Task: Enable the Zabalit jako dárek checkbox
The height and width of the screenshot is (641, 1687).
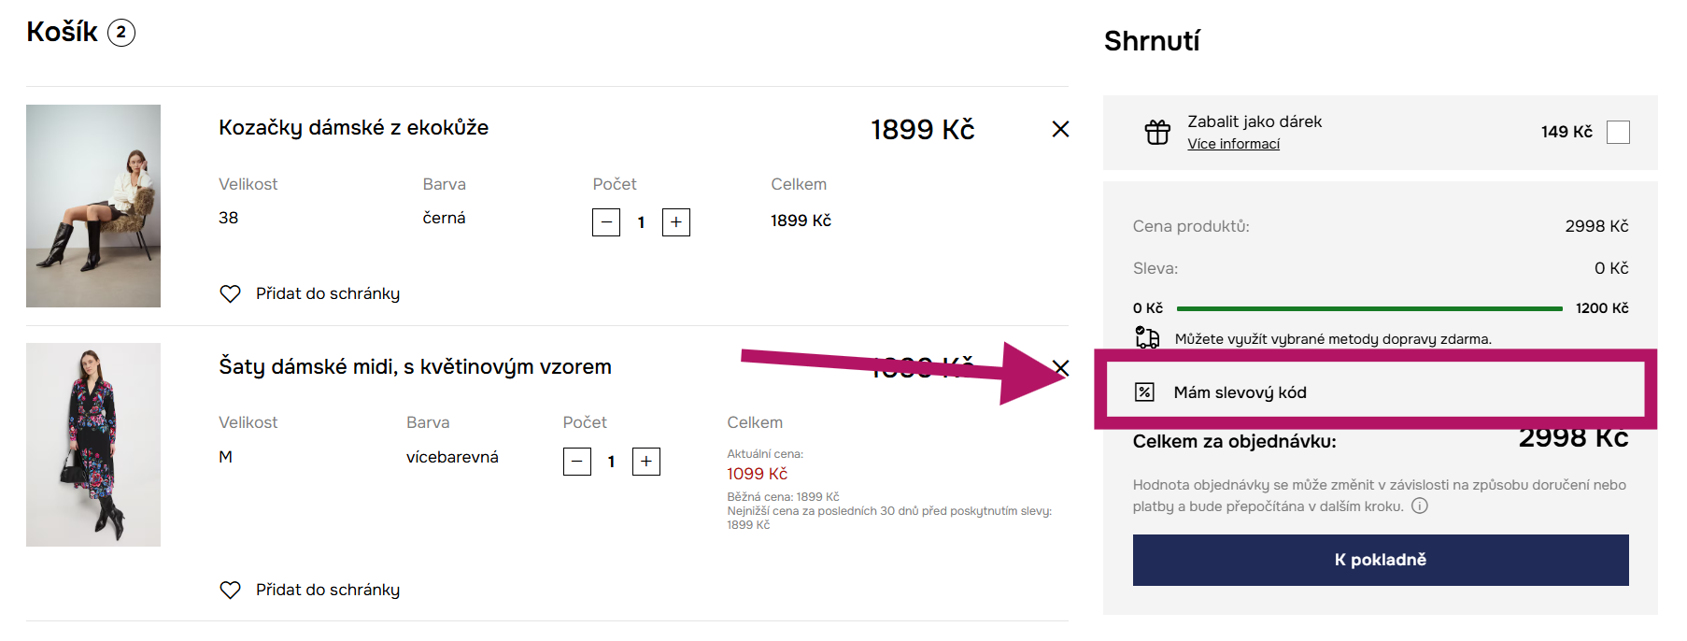Action: coord(1618,133)
